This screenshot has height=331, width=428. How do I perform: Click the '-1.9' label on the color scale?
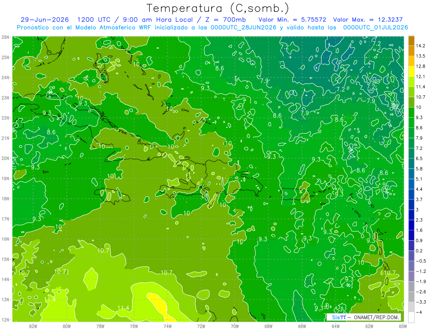(421, 281)
